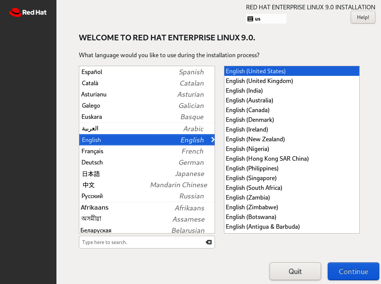
Task: Pick English (India) locale
Action: click(292, 90)
